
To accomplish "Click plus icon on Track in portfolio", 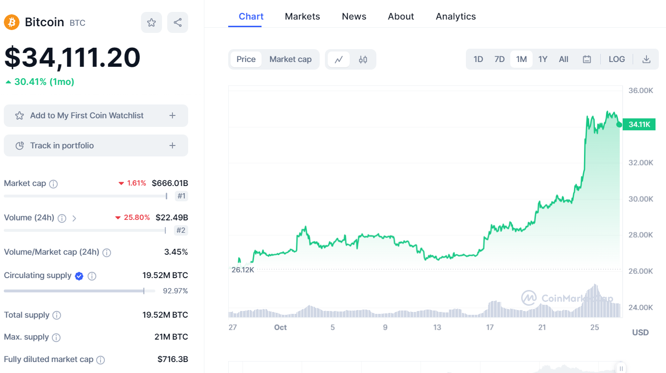I will (172, 145).
